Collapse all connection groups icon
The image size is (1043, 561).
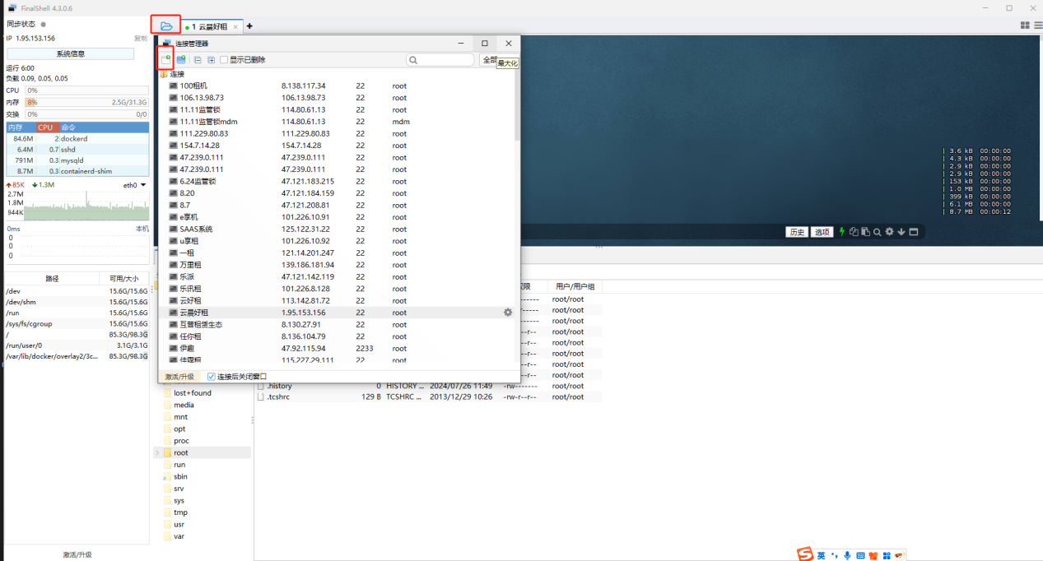(x=198, y=60)
